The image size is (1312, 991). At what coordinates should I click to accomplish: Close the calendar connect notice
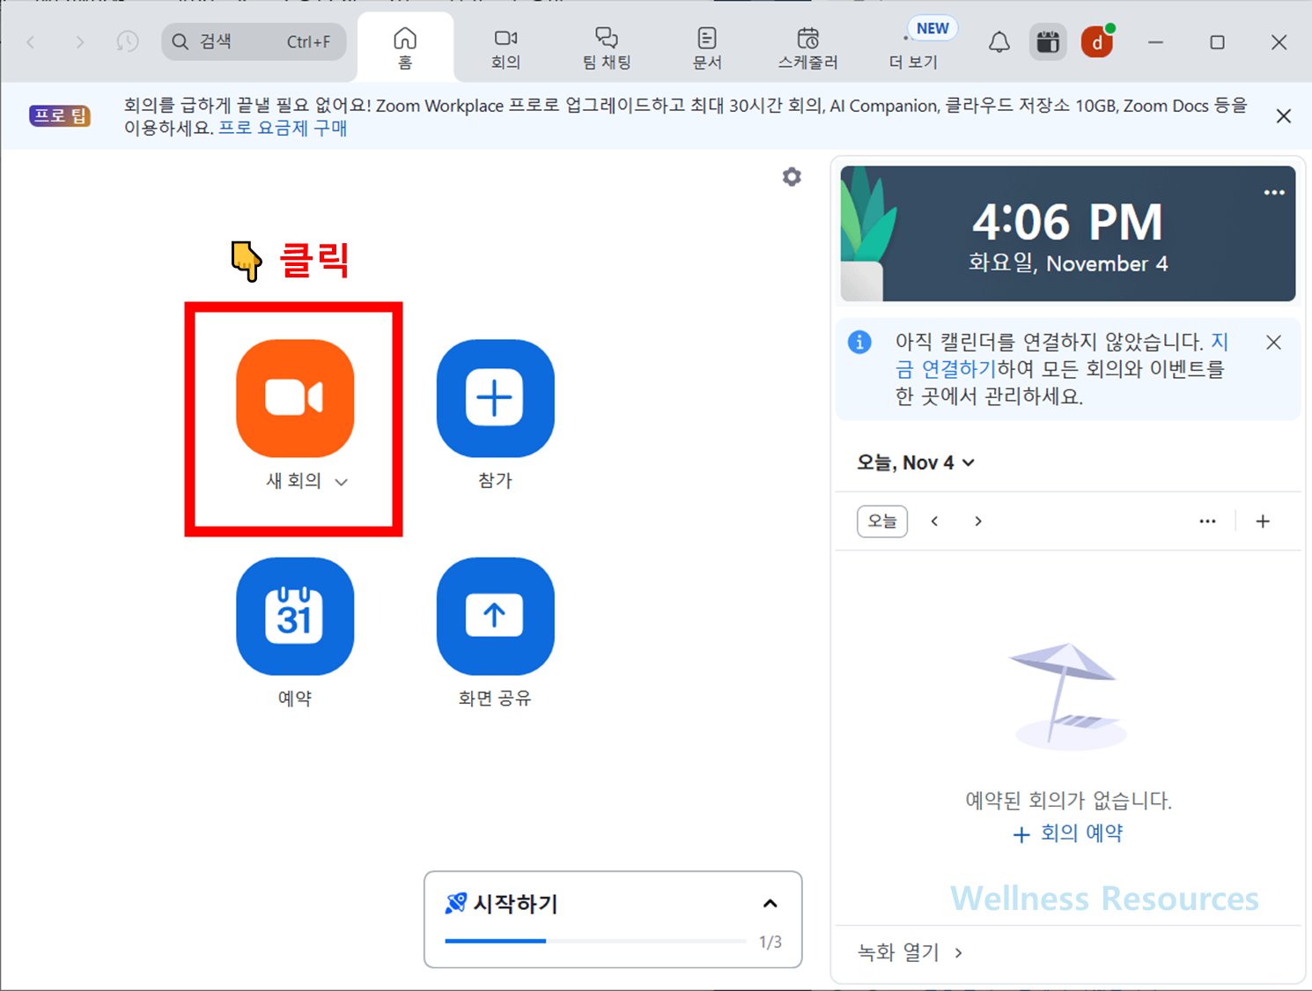point(1273,343)
